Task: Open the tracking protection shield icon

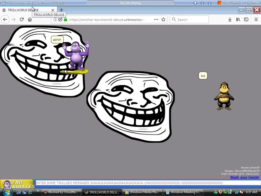Action: pyautogui.click(x=60, y=19)
